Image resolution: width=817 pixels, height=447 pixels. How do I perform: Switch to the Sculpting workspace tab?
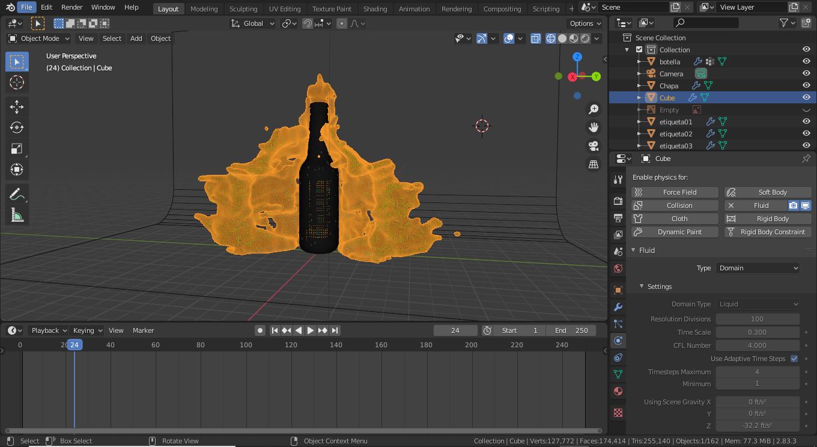coord(243,9)
